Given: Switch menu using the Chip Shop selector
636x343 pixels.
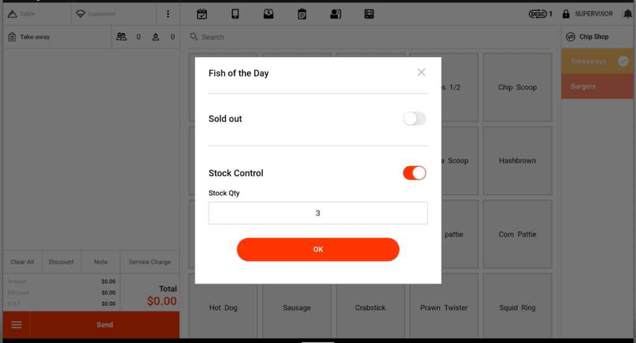Looking at the screenshot, I should pos(587,37).
